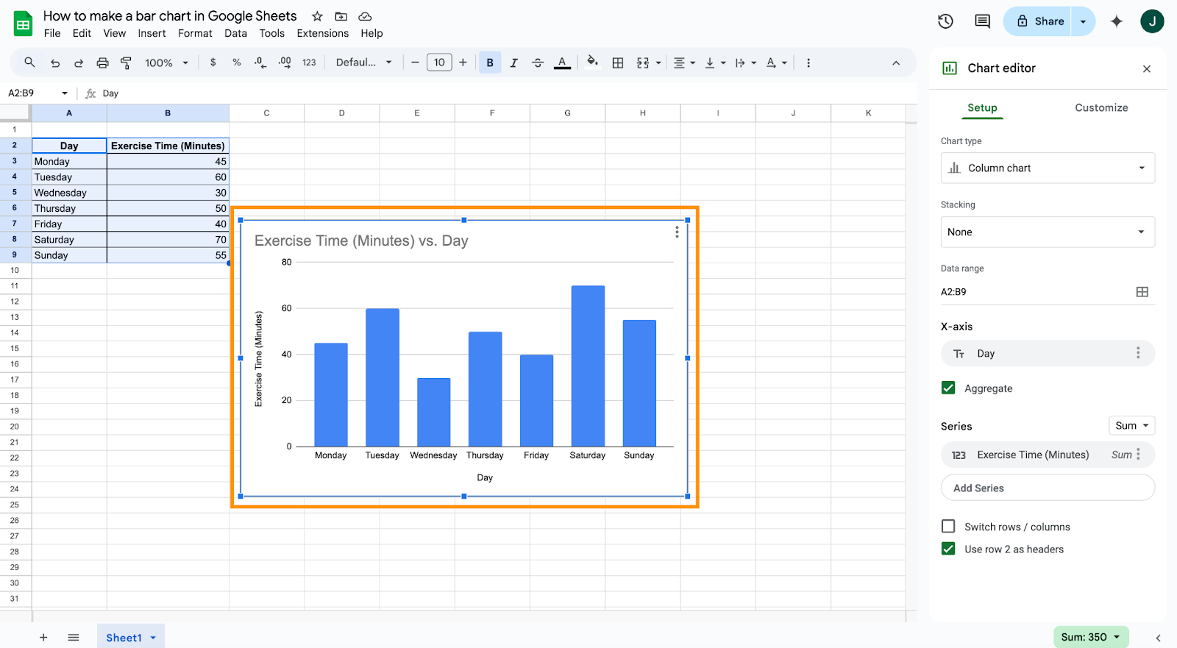Open the vertical align dropdown
This screenshot has height=648, width=1177.
click(x=715, y=63)
